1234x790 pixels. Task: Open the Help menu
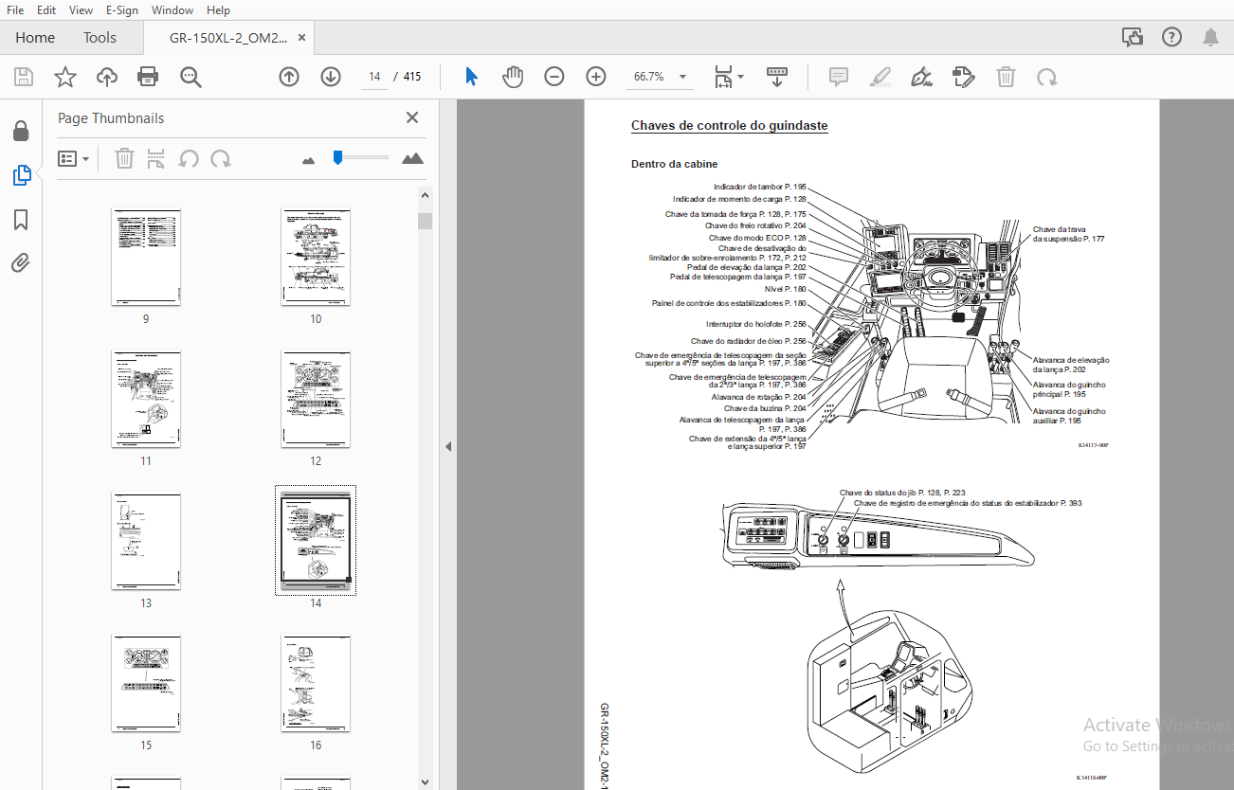[x=218, y=10]
